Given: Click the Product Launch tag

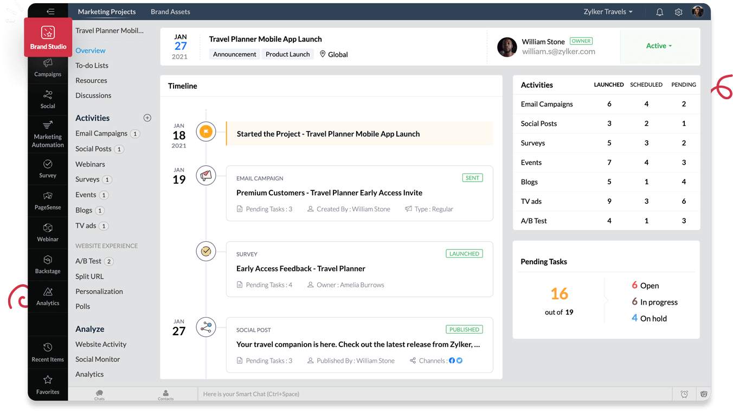Looking at the screenshot, I should coord(288,54).
